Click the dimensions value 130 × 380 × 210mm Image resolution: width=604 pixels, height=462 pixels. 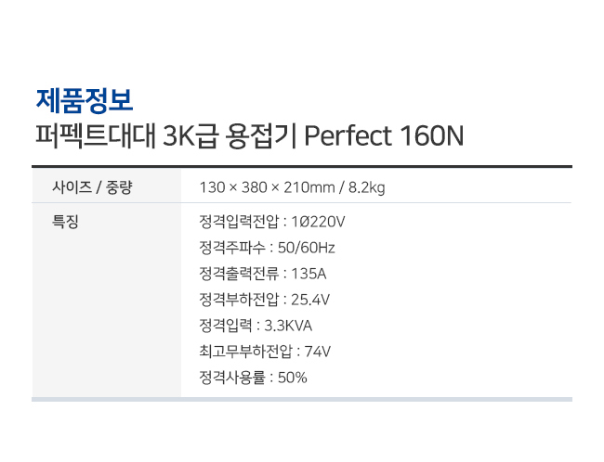point(267,187)
